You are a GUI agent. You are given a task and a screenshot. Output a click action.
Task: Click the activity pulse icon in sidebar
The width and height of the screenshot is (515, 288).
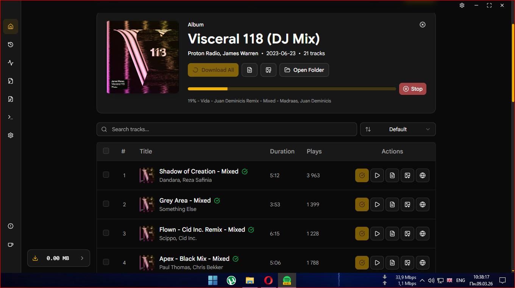pos(11,63)
